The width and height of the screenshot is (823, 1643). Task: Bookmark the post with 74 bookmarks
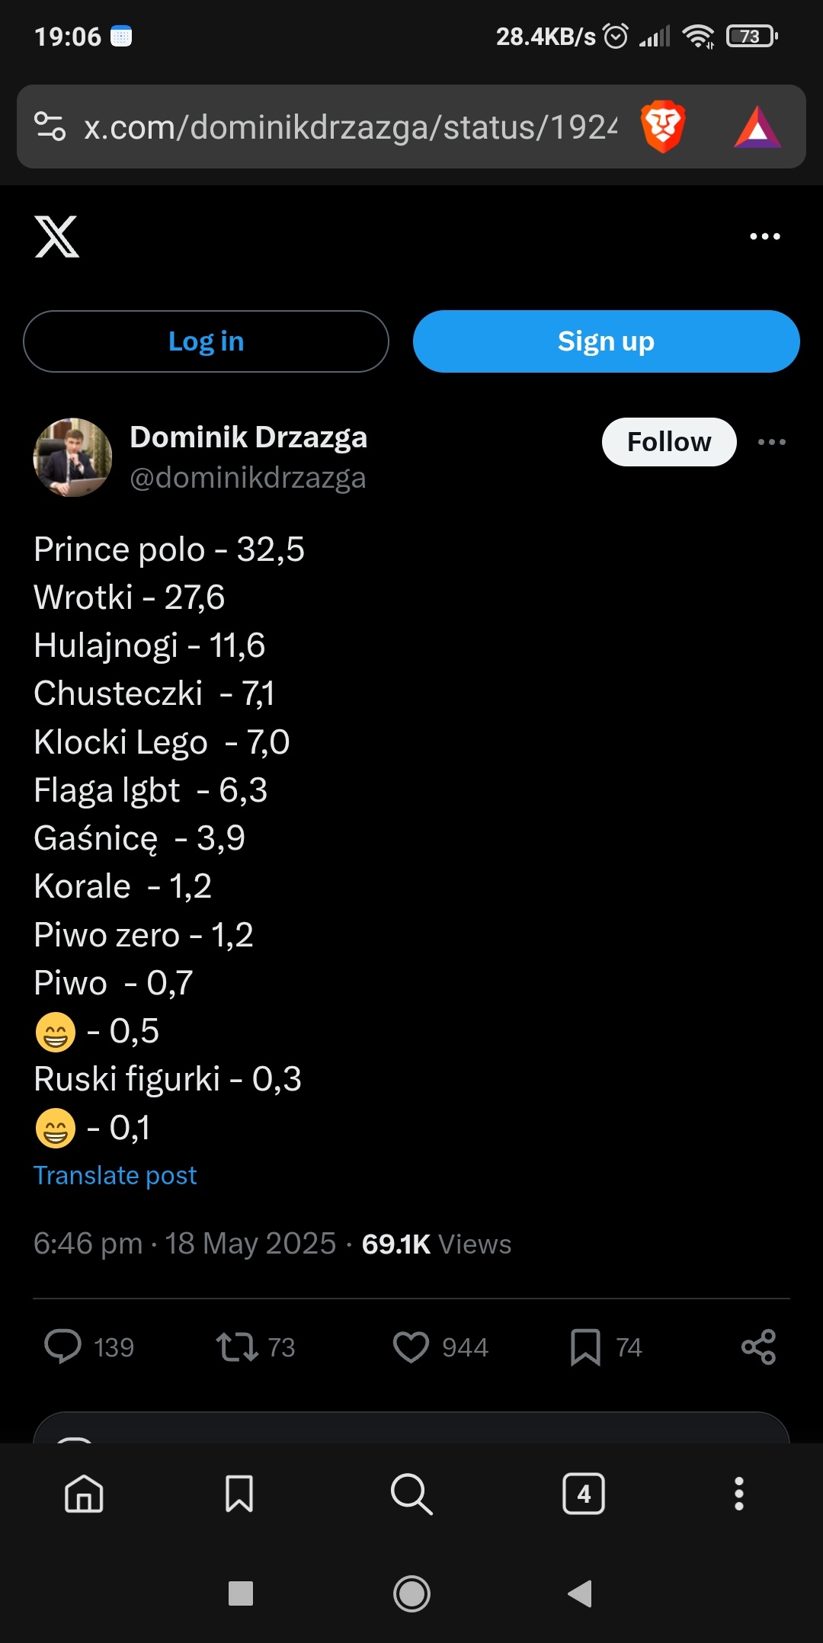585,1347
